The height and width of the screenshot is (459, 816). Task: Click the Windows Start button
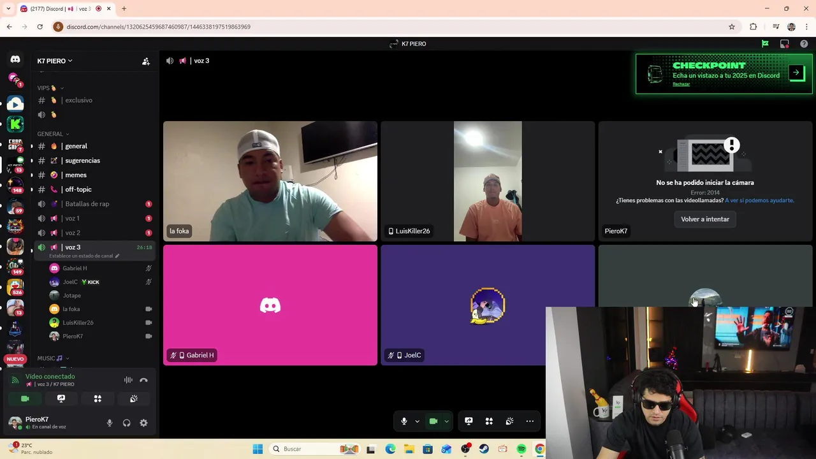(258, 449)
